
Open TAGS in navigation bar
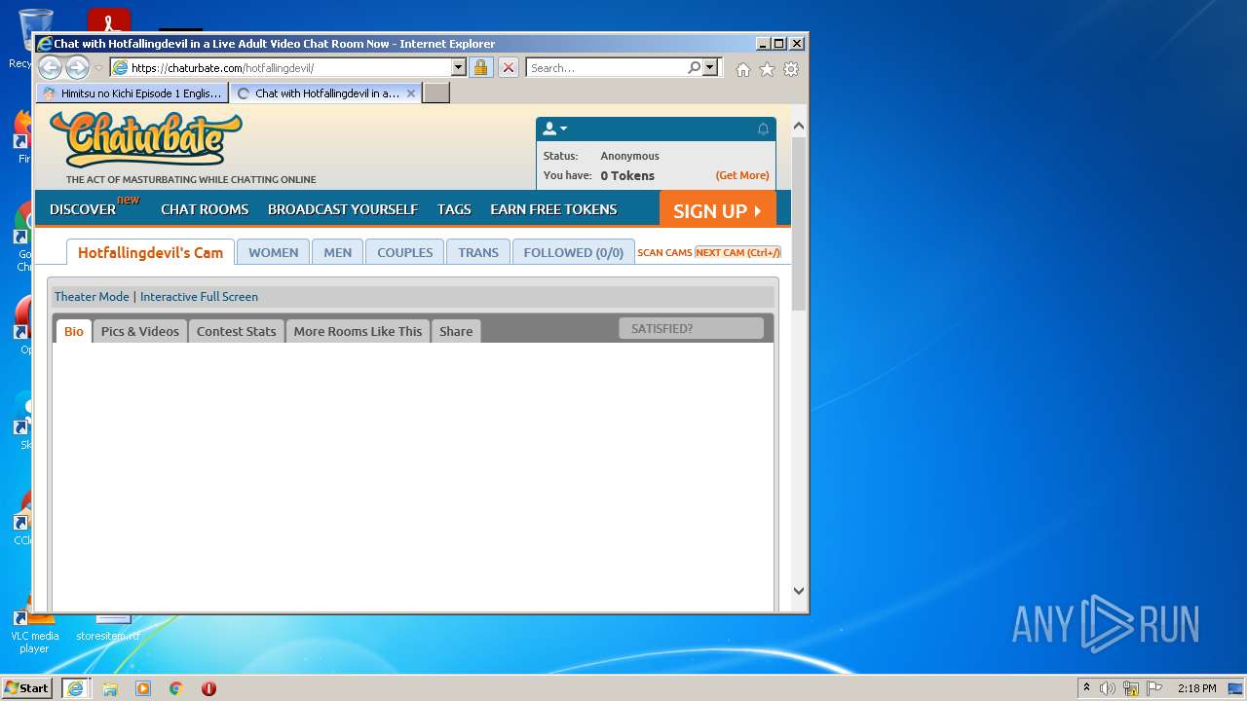(454, 209)
